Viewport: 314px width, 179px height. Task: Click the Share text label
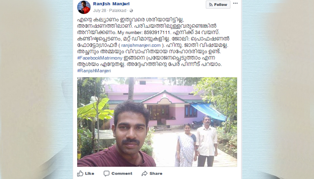(156, 174)
